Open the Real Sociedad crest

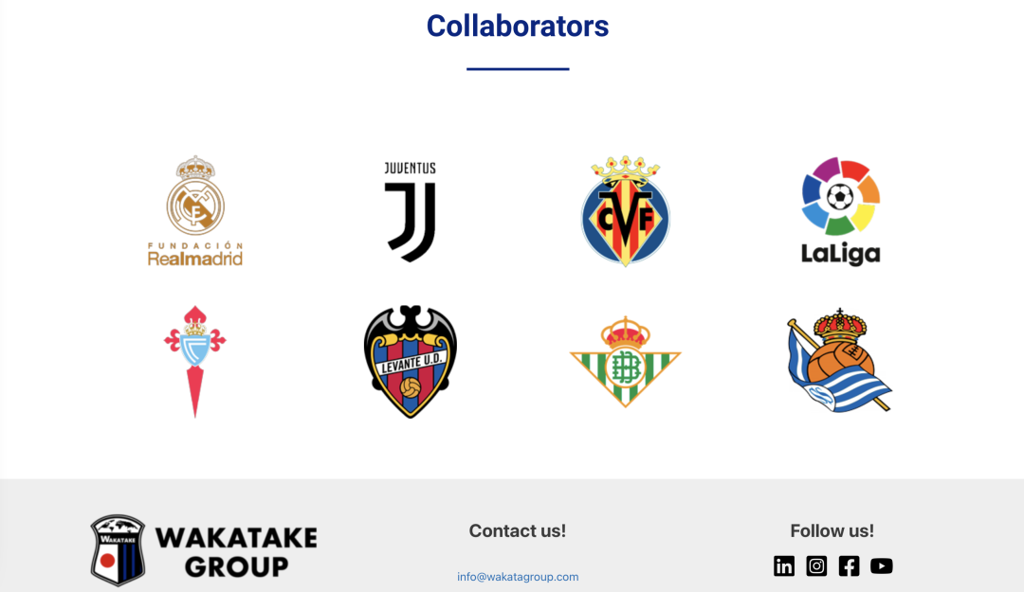pos(840,360)
